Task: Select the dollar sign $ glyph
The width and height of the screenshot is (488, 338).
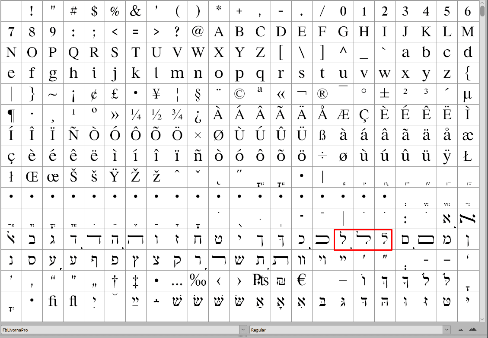Action: click(x=94, y=11)
